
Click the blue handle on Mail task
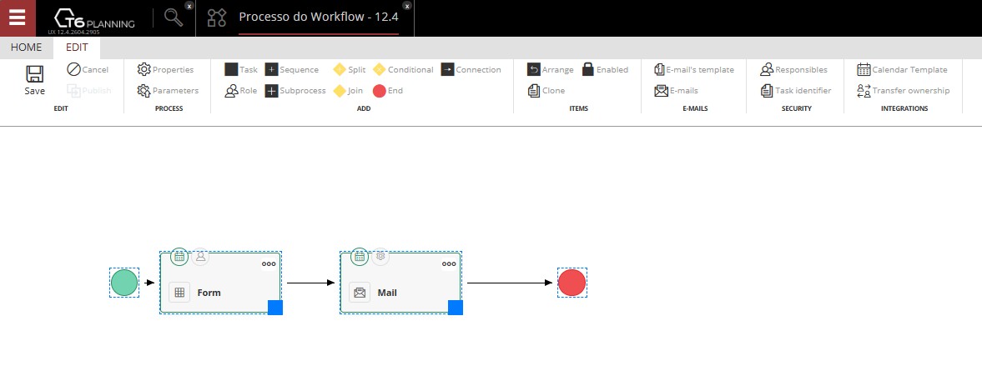pos(456,307)
